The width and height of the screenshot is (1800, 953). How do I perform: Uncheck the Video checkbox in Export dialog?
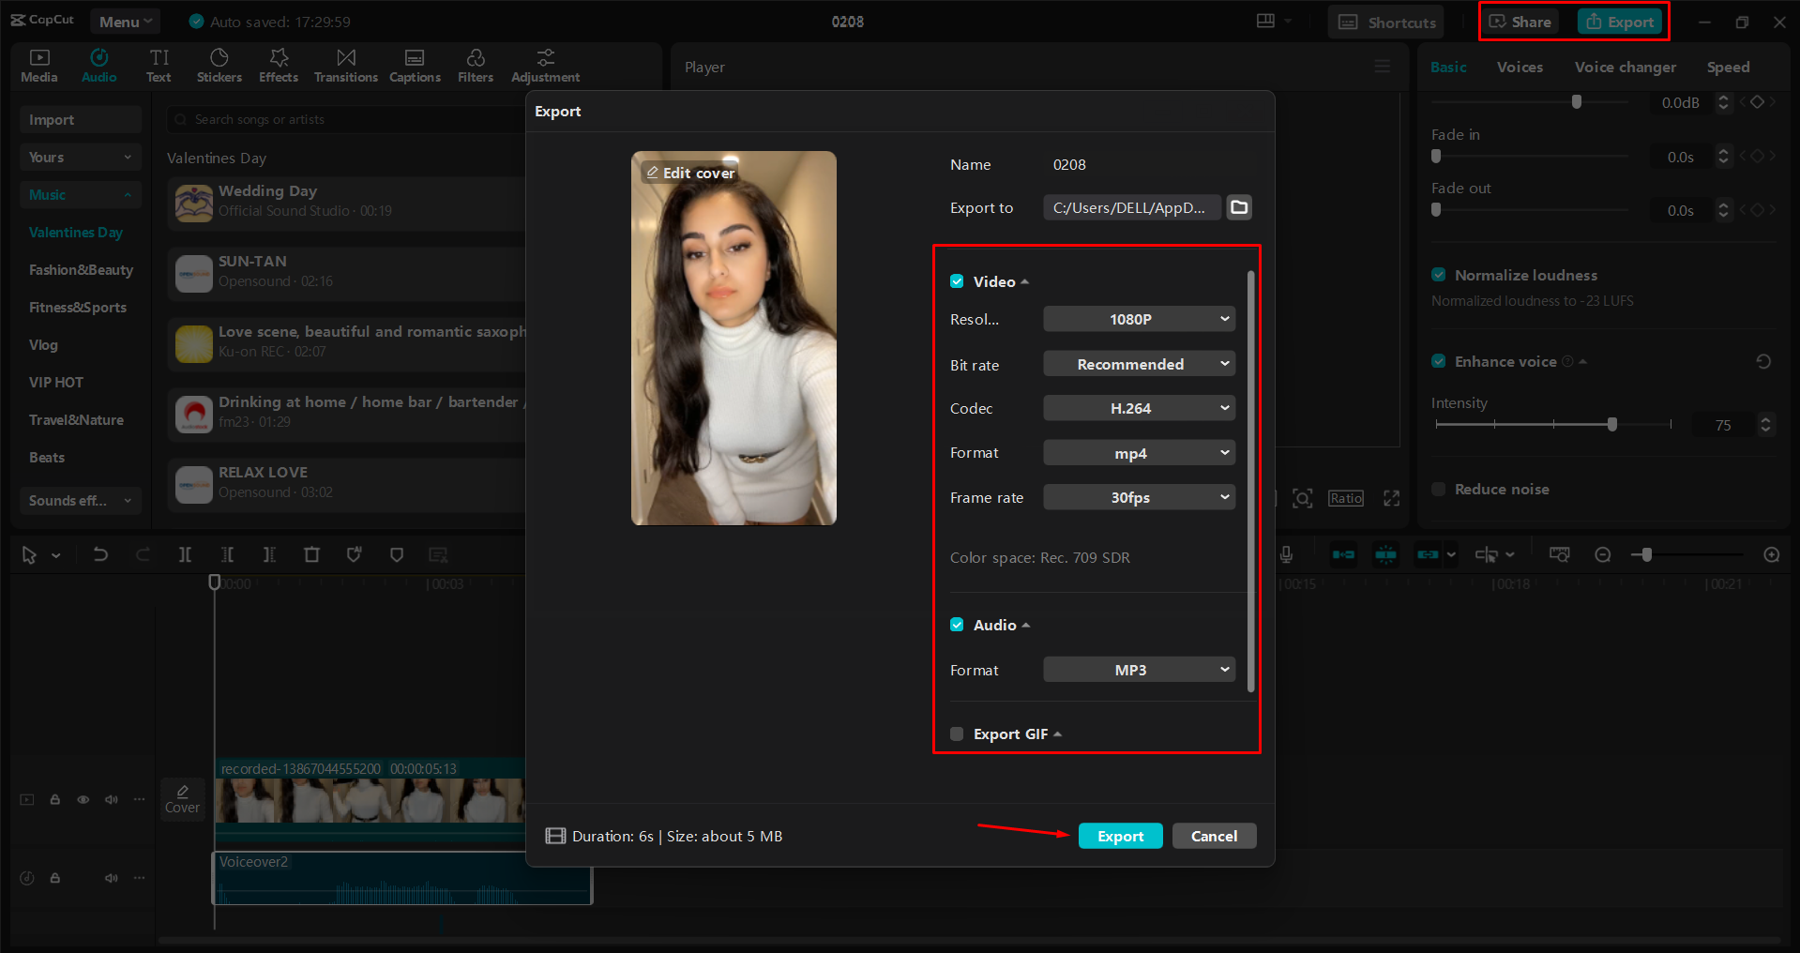pos(957,280)
